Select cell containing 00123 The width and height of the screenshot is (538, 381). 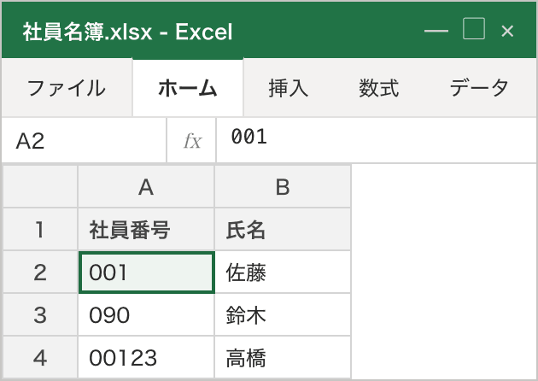pyautogui.click(x=146, y=357)
